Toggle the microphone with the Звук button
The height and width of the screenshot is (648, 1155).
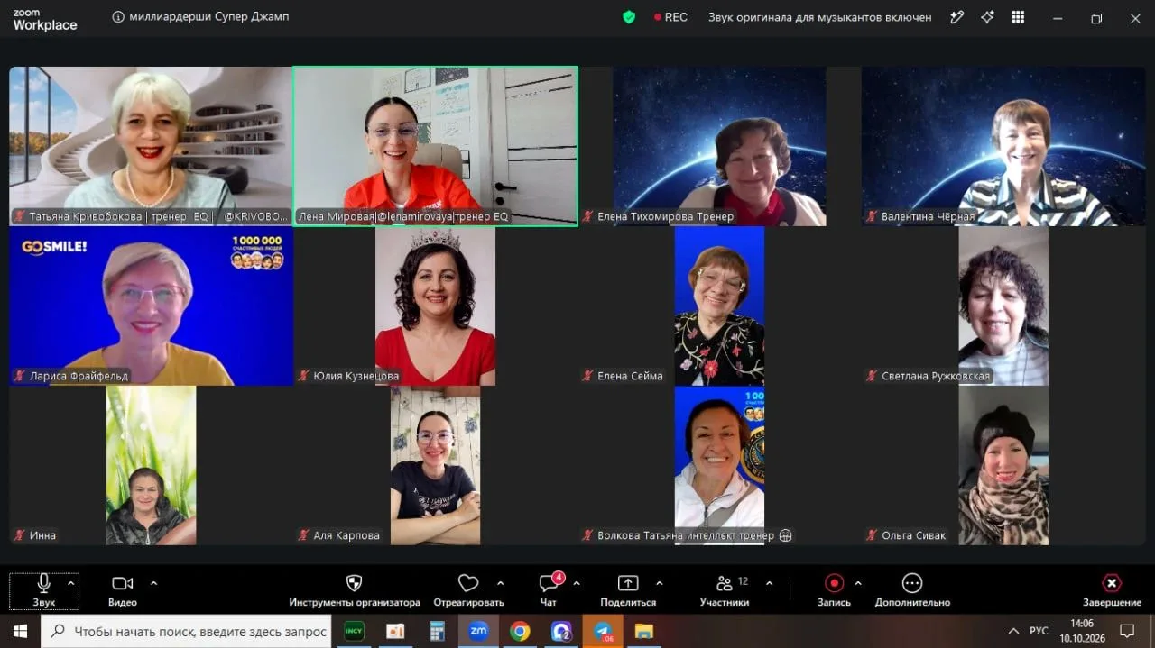point(43,591)
